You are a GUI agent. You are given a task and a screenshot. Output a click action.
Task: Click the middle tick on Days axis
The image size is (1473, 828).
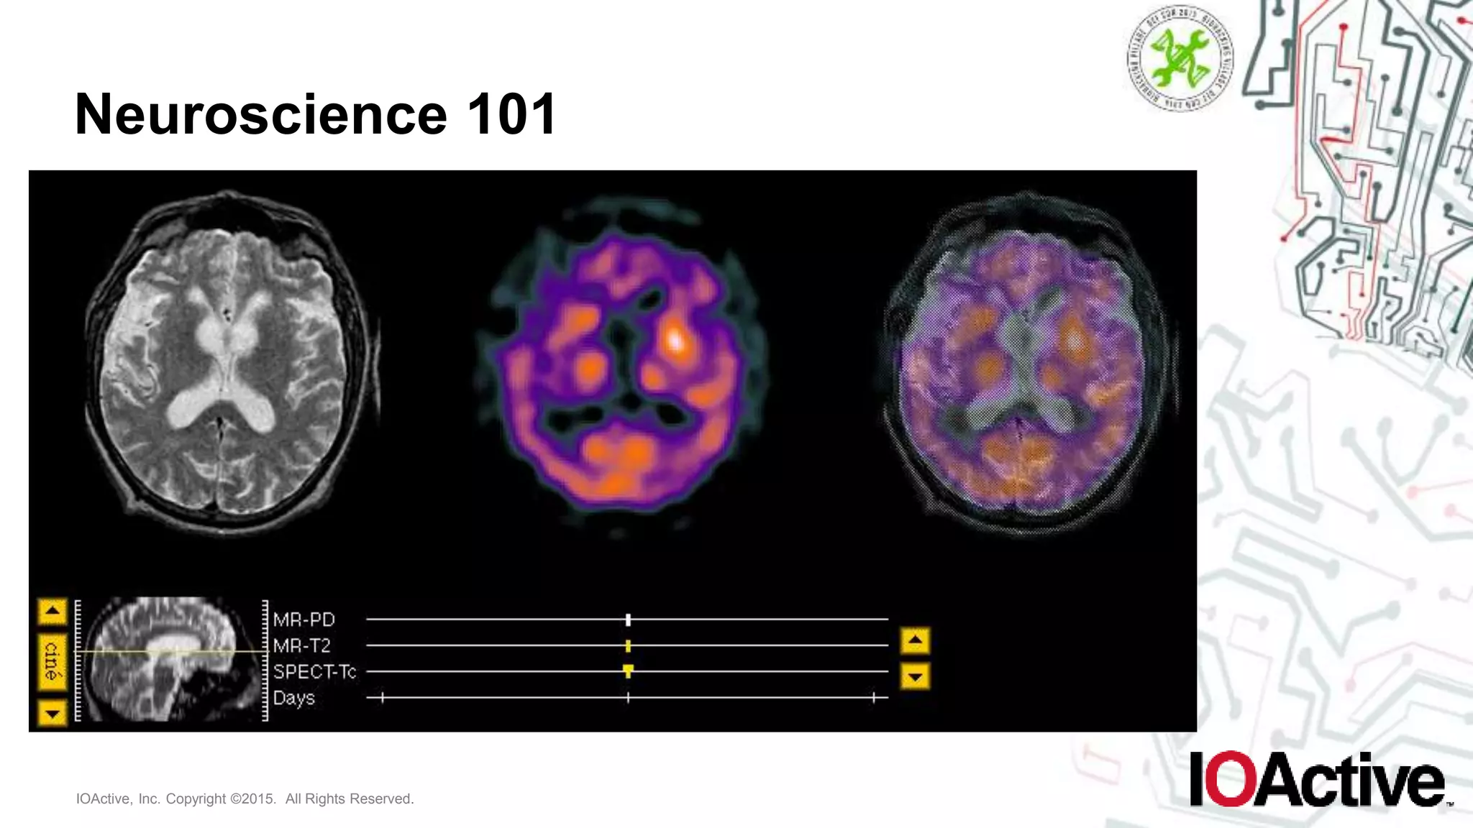(x=628, y=697)
